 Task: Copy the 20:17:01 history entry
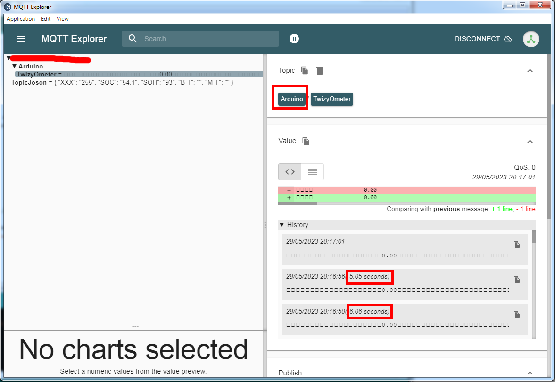[x=517, y=245]
